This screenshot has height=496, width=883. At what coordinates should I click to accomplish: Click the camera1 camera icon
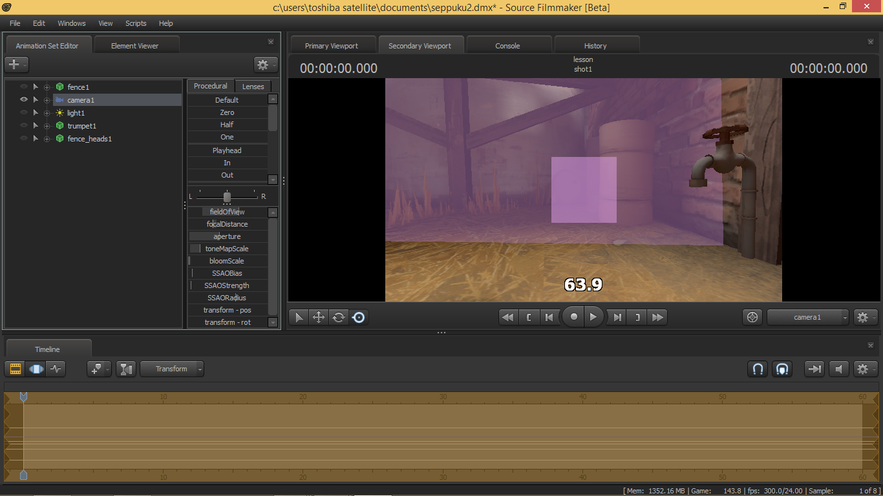coord(59,99)
